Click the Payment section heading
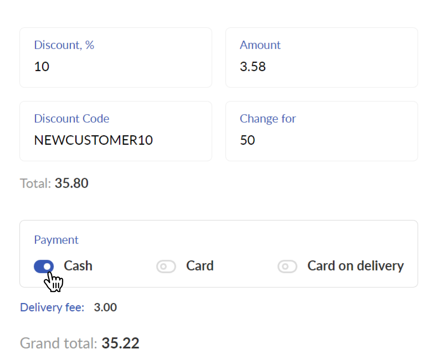The height and width of the screenshot is (364, 432). tap(56, 240)
